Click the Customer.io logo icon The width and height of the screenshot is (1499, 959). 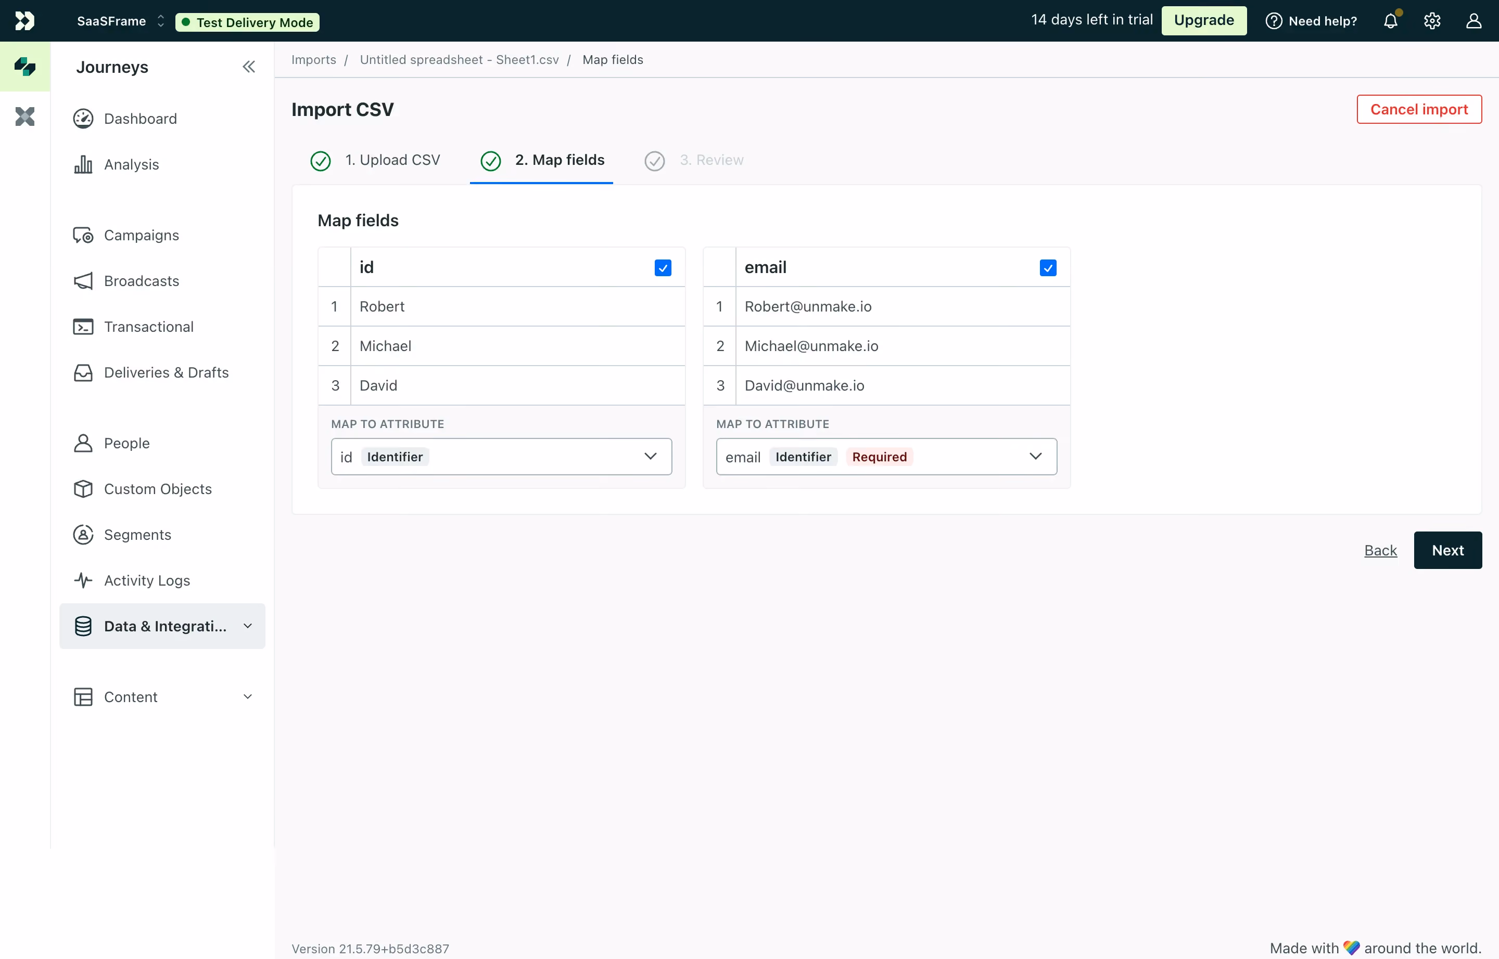(x=24, y=21)
